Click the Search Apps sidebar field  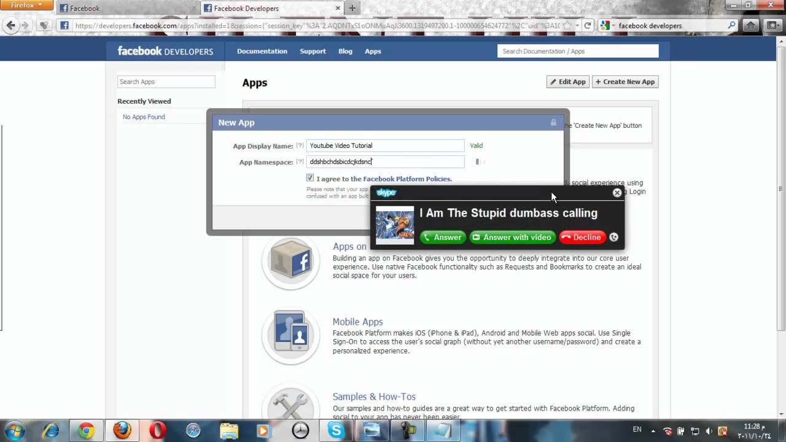pos(166,82)
